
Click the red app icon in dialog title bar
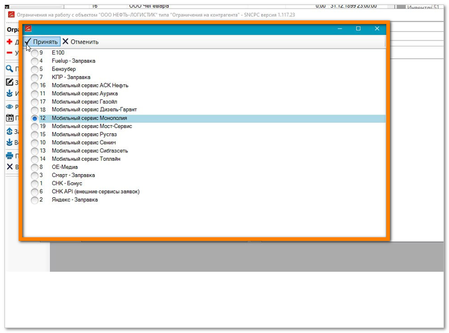28,28
